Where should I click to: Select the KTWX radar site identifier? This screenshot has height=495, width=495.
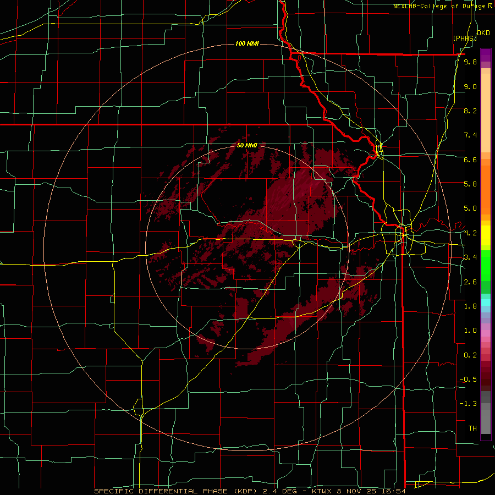pyautogui.click(x=321, y=491)
